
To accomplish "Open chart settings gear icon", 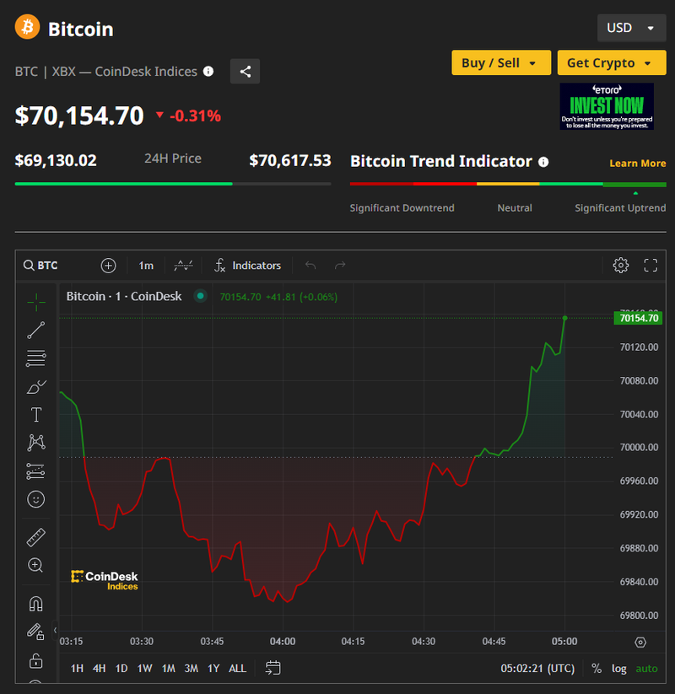I will click(621, 266).
